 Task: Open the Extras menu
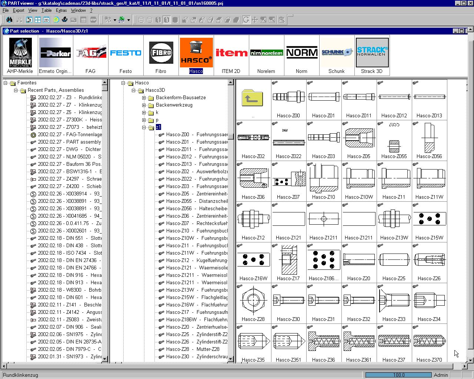[x=61, y=10]
